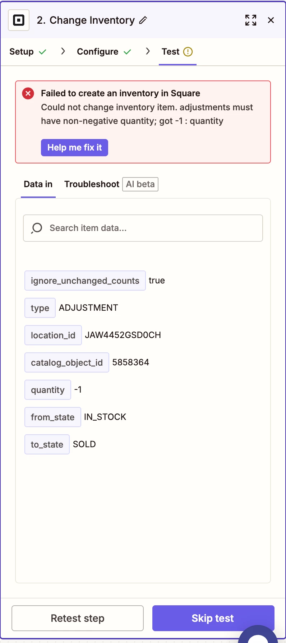Click the true value
Viewport: 286px width, 643px height.
[157, 281]
